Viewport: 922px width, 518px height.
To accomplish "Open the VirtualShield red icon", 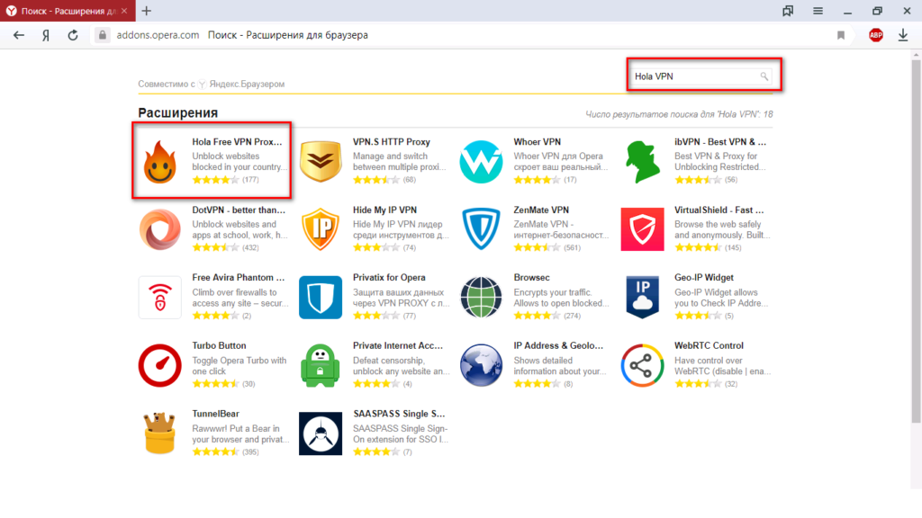I will 642,229.
